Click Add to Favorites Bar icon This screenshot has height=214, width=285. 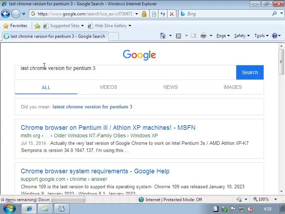click(x=37, y=26)
